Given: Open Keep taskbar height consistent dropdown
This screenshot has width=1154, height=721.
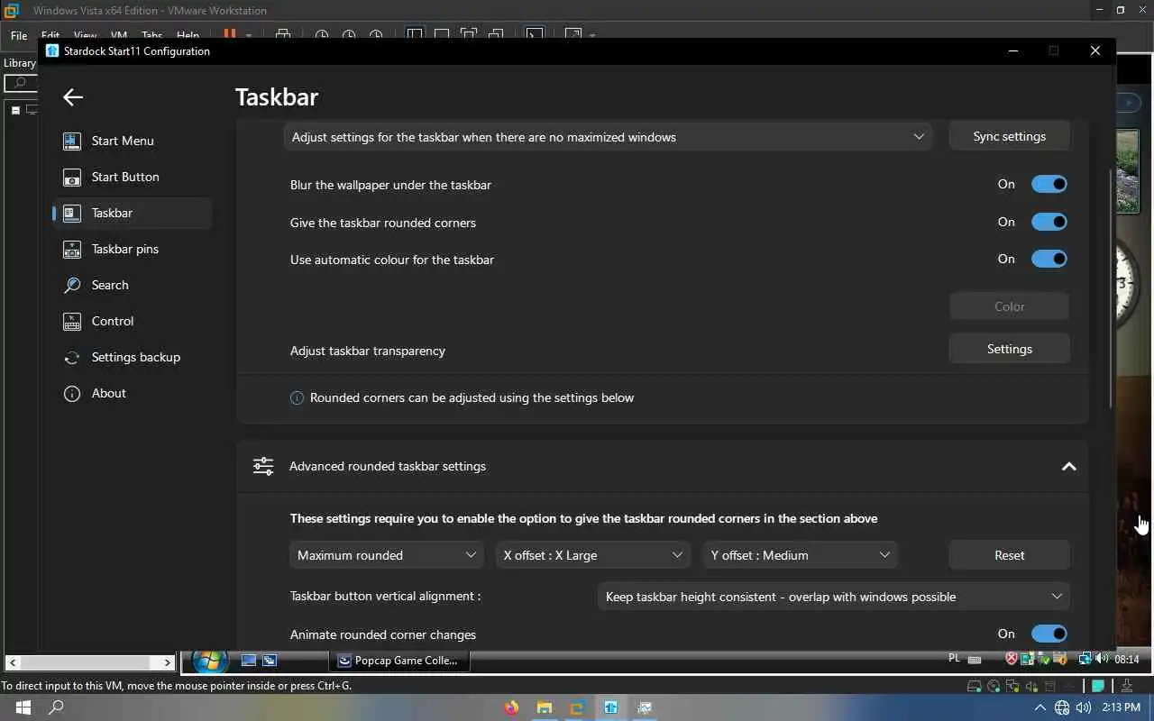Looking at the screenshot, I should 834,597.
